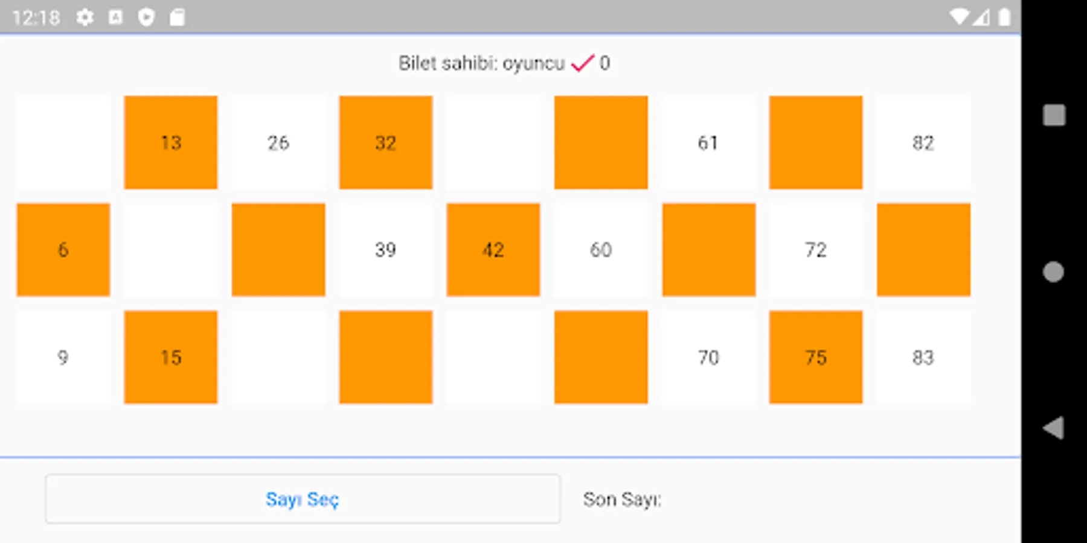
Task: Tap the Bilet sahibi: oyuncu label
Action: pos(481,63)
